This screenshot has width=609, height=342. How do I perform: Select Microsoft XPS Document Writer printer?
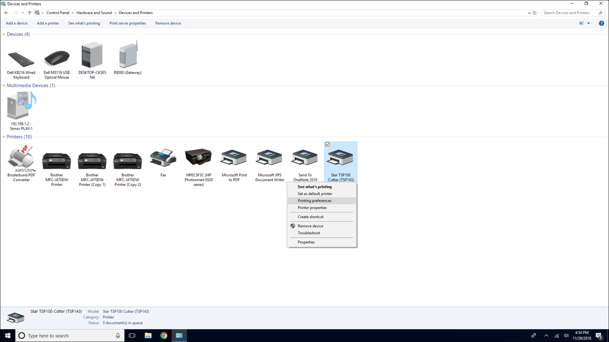pos(270,158)
